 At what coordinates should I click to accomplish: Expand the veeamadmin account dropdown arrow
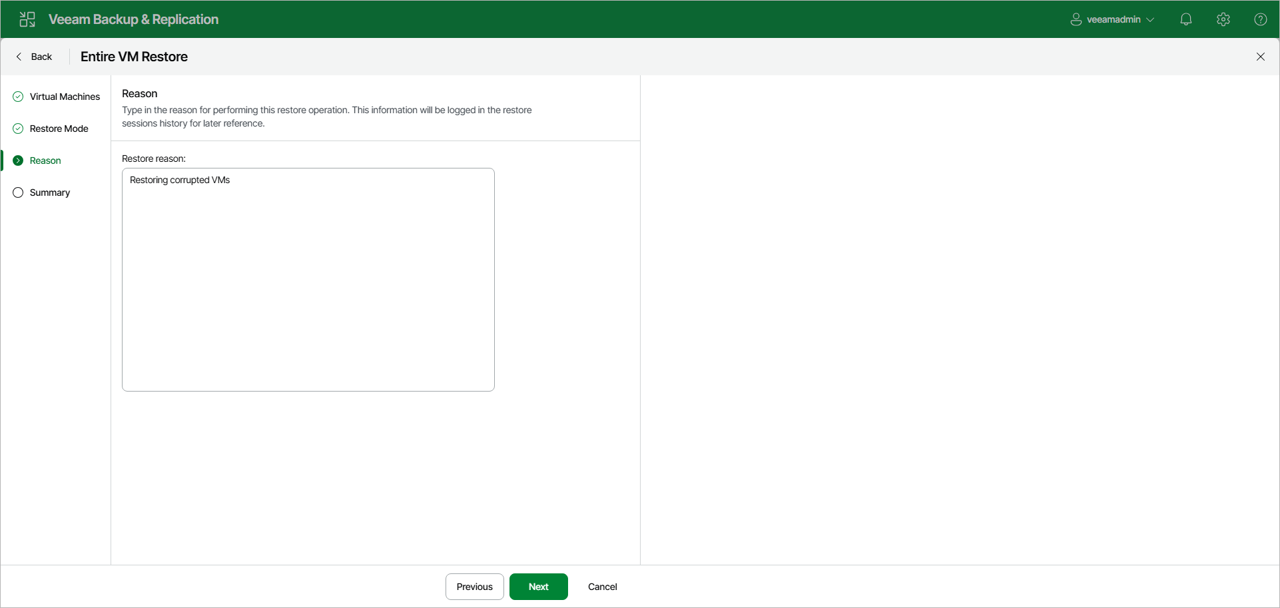[1150, 20]
